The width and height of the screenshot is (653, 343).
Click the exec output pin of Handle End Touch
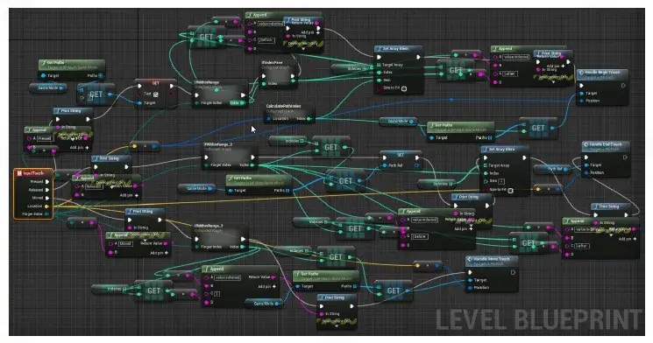[625, 157]
